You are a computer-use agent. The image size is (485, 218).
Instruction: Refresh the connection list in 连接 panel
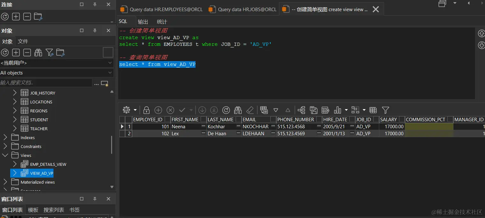coord(5,17)
